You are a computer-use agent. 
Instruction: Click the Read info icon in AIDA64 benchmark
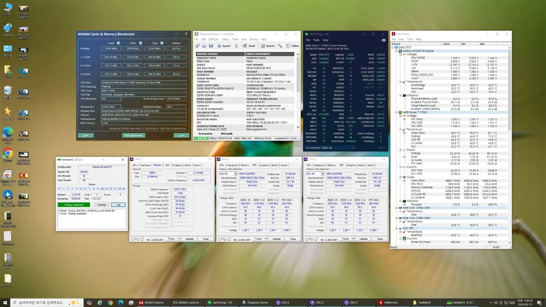[x=118, y=43]
